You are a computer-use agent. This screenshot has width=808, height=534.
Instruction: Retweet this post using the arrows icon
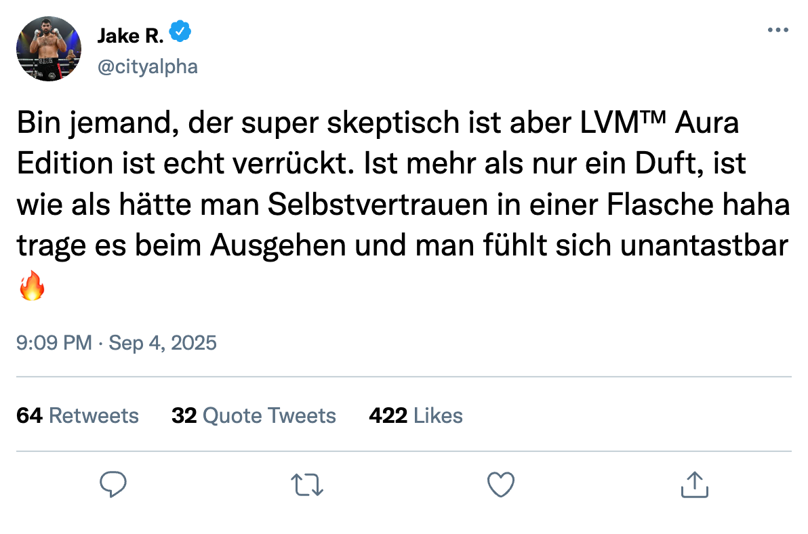pyautogui.click(x=307, y=485)
